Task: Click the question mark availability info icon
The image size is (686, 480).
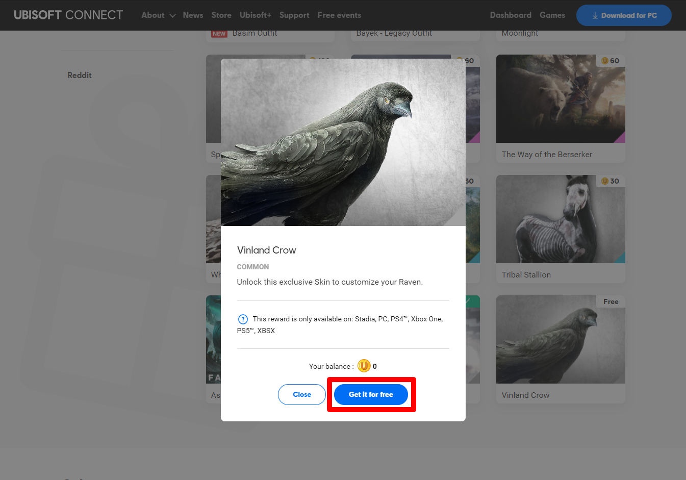Action: pos(243,319)
